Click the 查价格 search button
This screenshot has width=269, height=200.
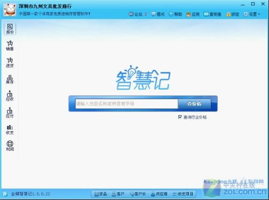(x=194, y=104)
